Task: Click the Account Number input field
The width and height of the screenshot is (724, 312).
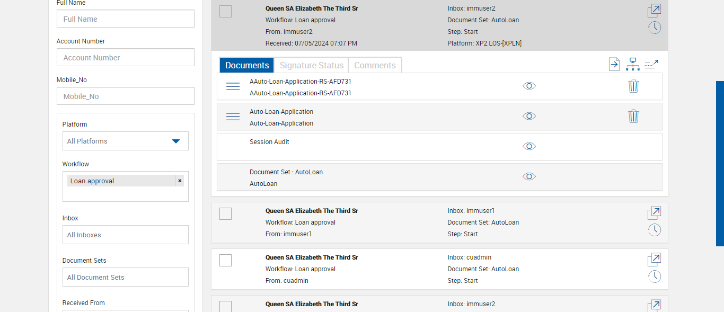Action: [126, 58]
